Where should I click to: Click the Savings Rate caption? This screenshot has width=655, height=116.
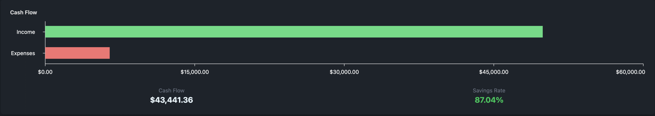[489, 91]
